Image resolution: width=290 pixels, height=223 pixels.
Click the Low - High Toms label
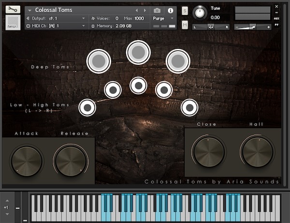click(40, 105)
